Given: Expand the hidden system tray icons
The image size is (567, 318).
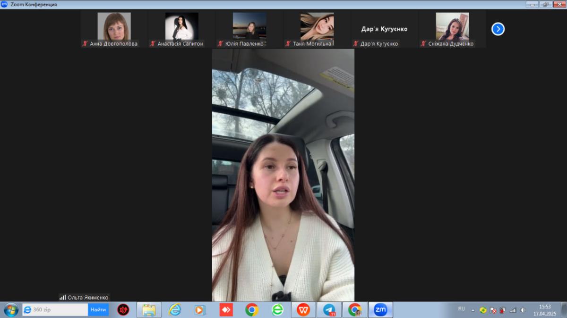Looking at the screenshot, I should click(x=473, y=310).
